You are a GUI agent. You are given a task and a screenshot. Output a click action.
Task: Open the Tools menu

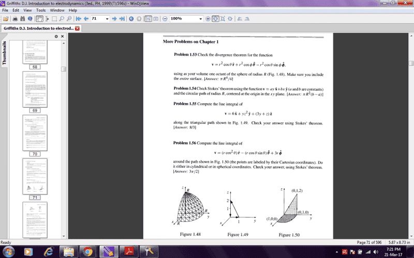point(41,10)
